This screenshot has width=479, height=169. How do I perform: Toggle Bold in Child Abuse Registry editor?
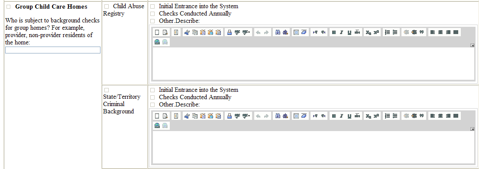pos(333,32)
